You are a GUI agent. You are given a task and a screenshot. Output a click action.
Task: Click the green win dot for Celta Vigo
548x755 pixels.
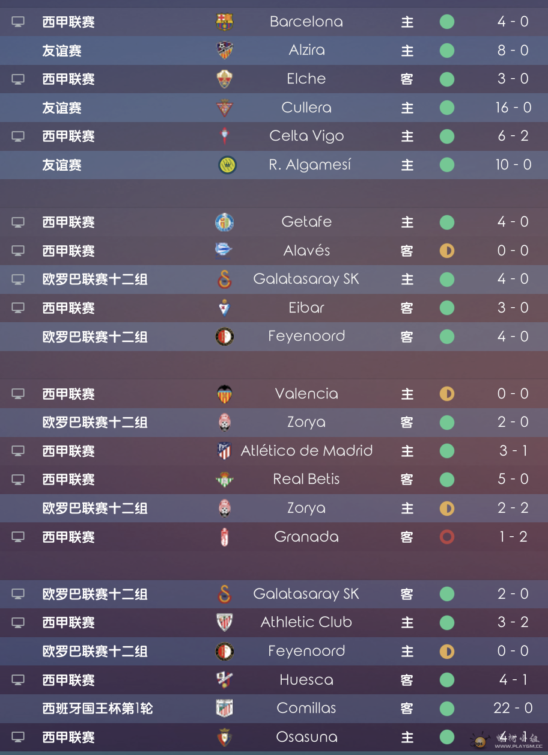pos(447,136)
